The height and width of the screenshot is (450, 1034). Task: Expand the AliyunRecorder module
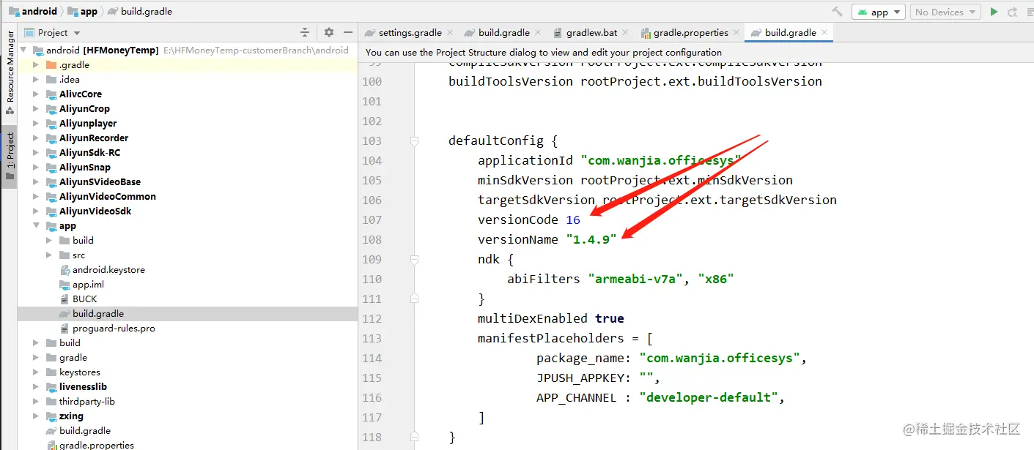point(37,138)
